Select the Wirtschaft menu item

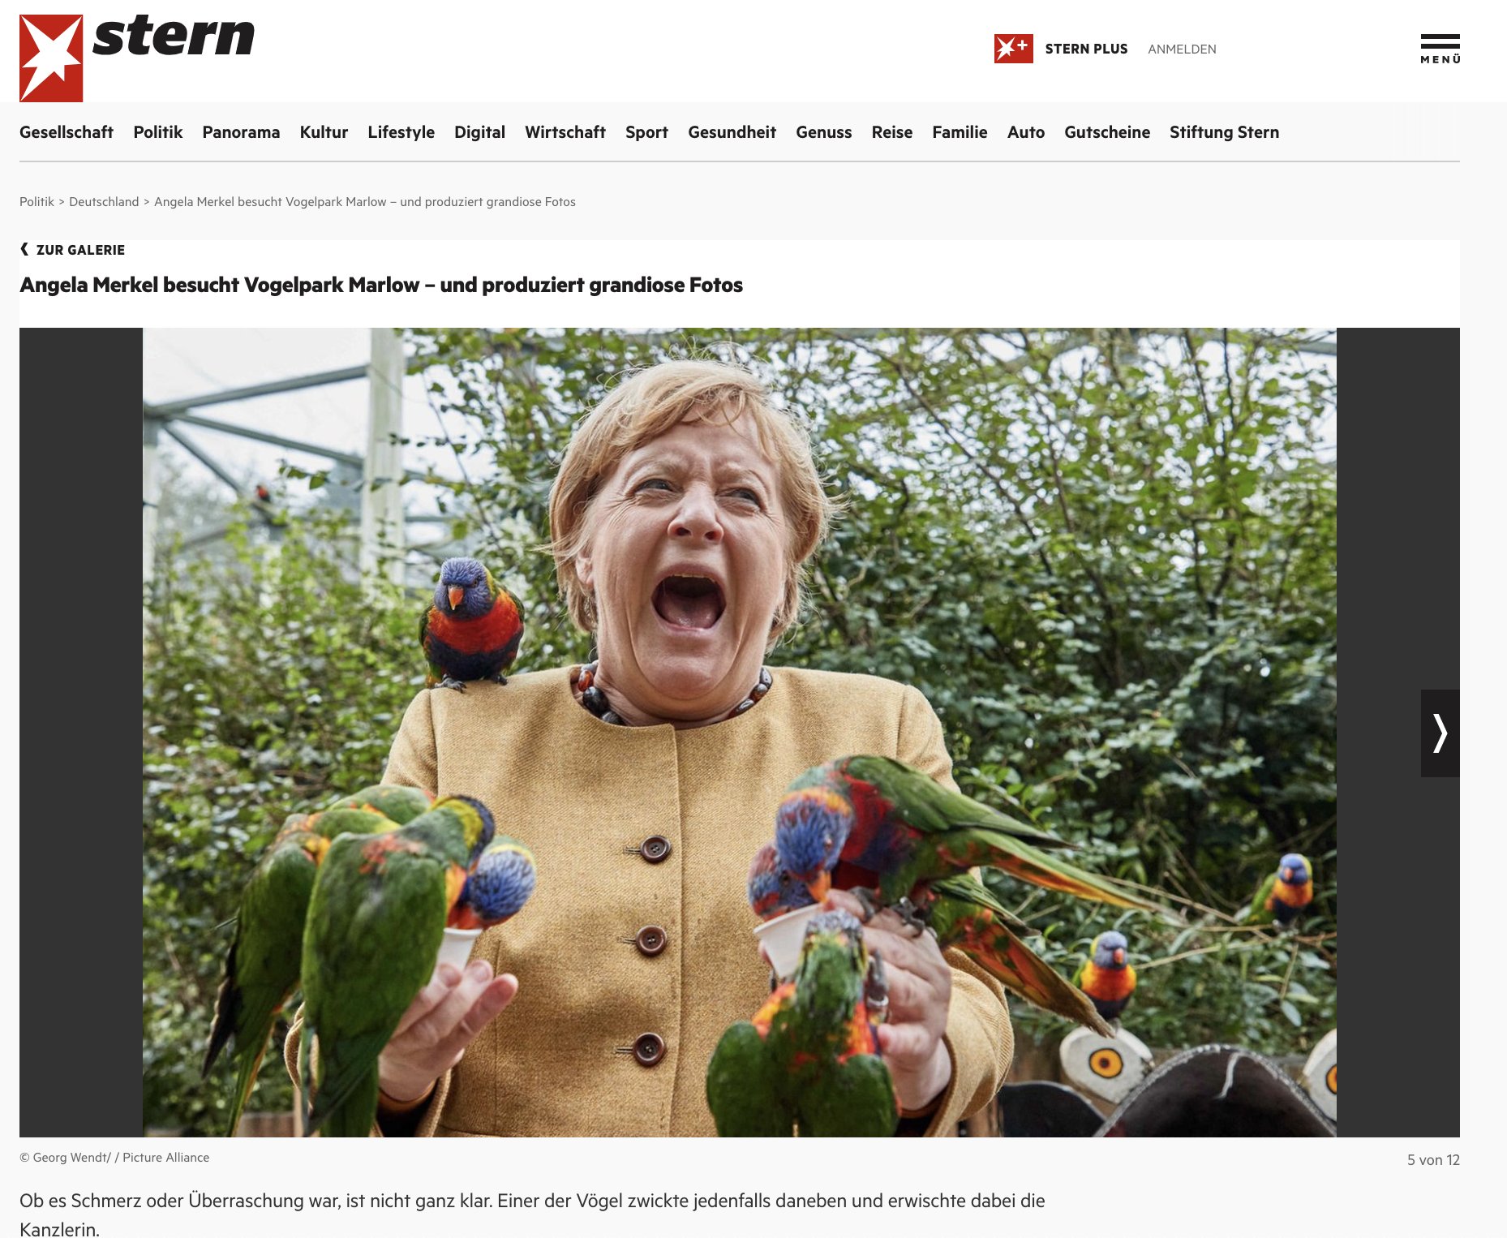565,132
